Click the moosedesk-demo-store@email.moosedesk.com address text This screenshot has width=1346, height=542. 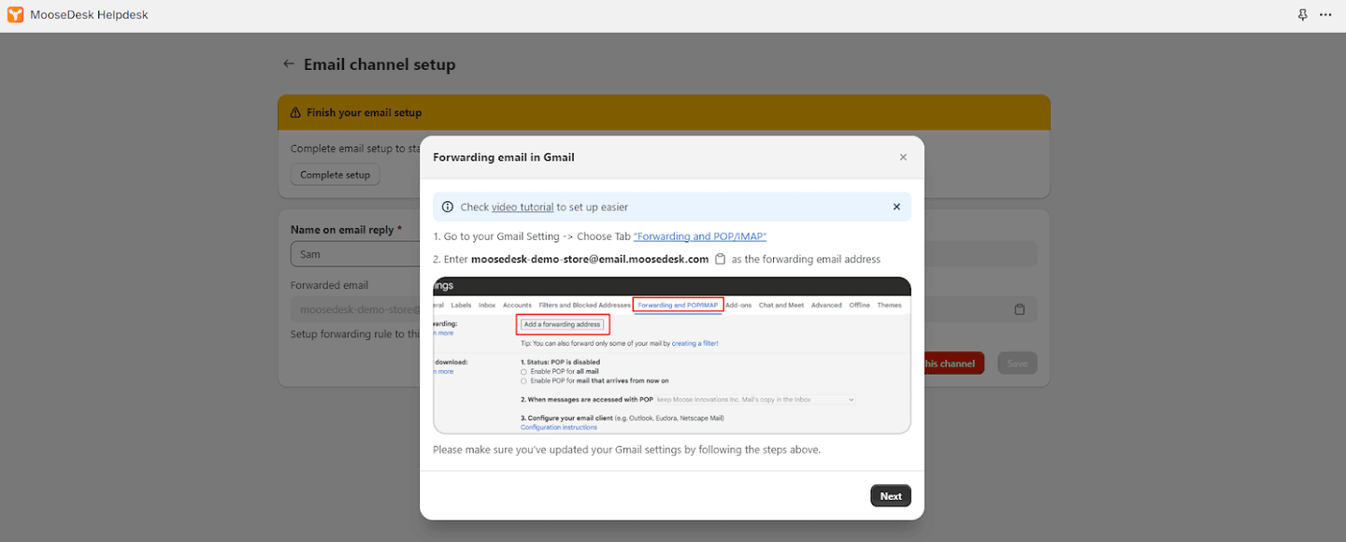[590, 259]
